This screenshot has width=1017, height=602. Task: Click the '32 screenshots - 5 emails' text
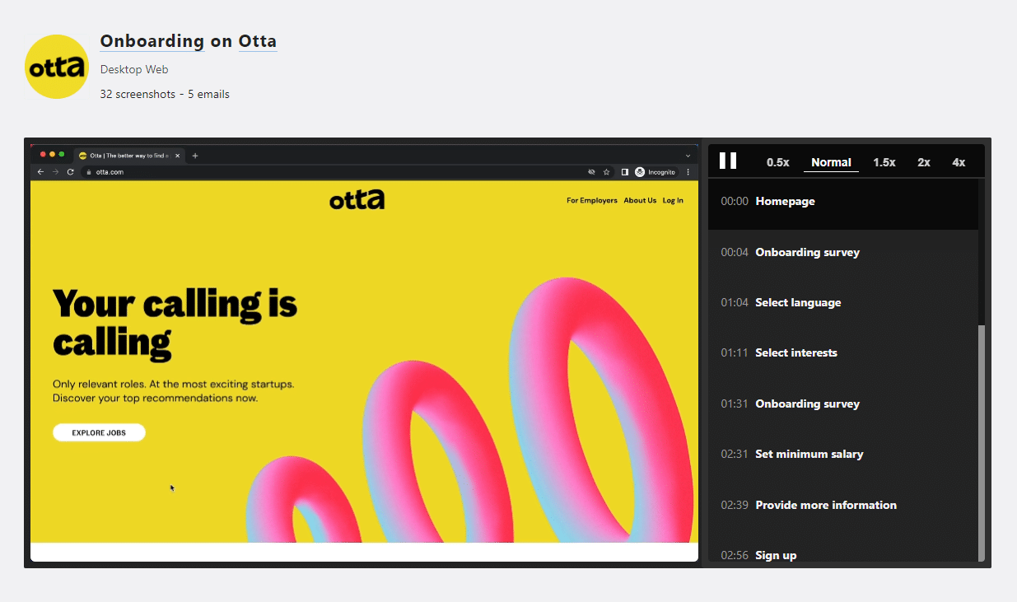click(x=165, y=94)
